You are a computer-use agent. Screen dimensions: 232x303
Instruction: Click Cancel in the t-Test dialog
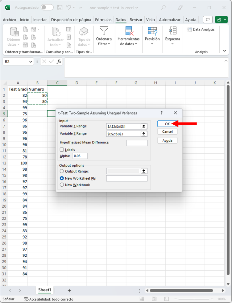[167, 132]
